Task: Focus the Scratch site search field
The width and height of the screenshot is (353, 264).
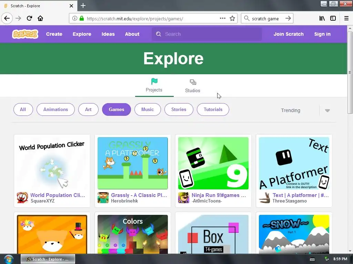Action: pos(207,34)
